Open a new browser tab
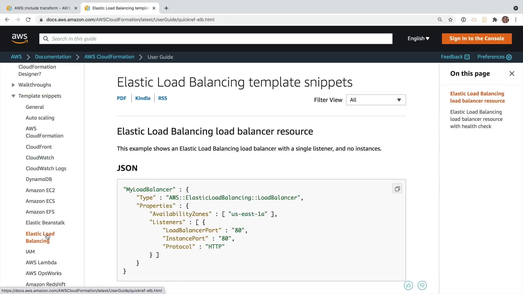The image size is (523, 294). click(166, 8)
